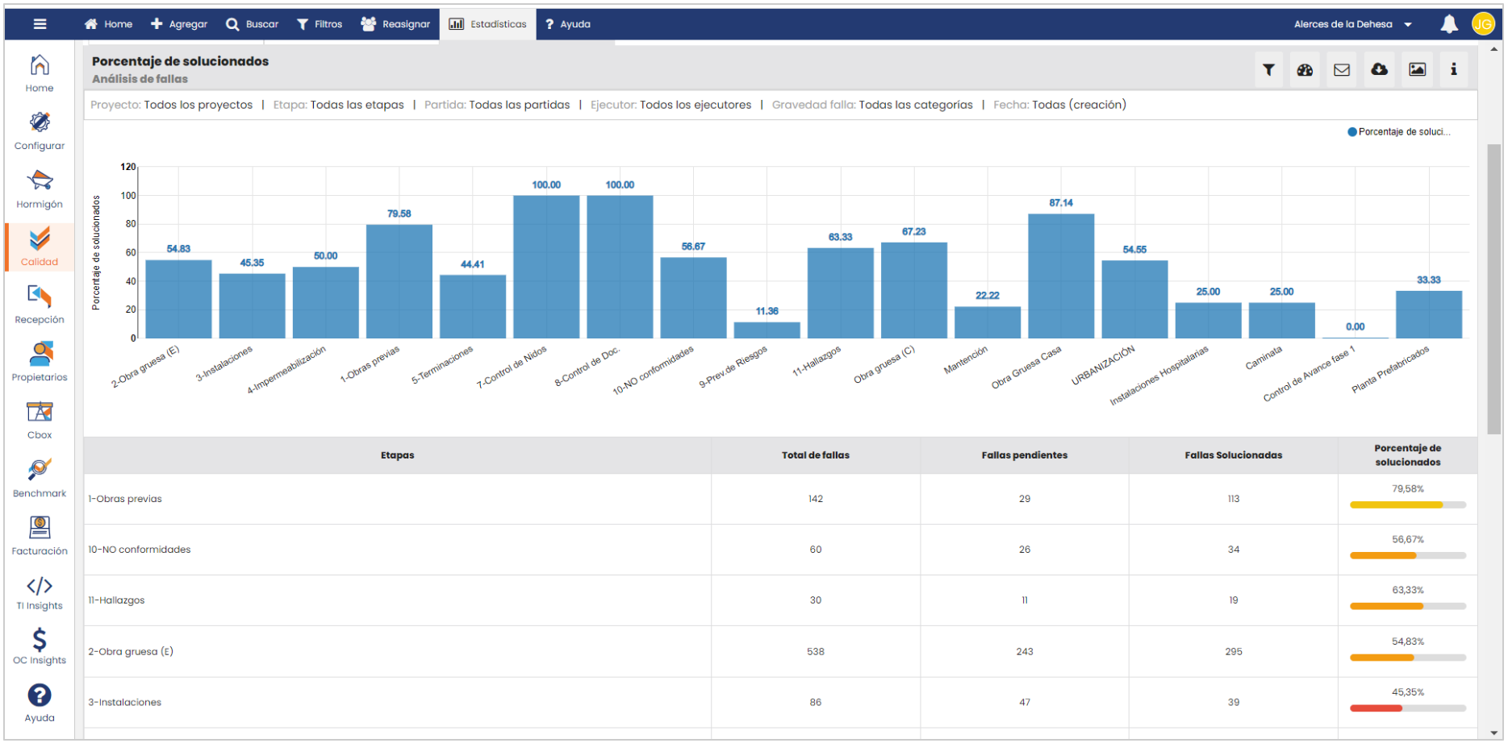Open Benchmark module in sidebar
Viewport: 1508px width, 743px height.
tap(40, 478)
